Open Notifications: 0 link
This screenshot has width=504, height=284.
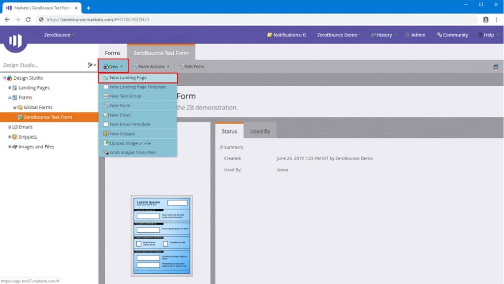pyautogui.click(x=286, y=34)
